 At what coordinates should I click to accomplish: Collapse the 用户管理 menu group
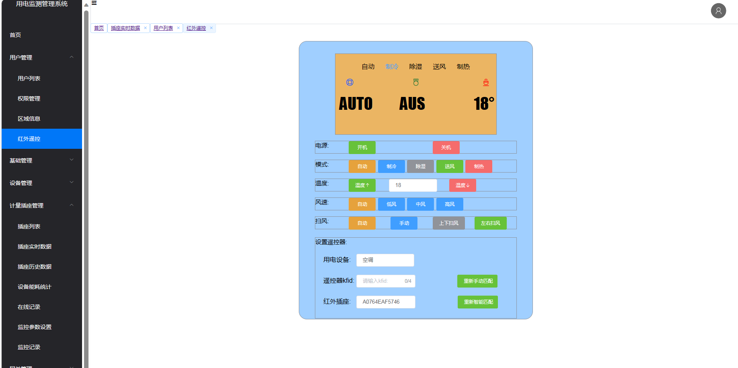(x=42, y=58)
